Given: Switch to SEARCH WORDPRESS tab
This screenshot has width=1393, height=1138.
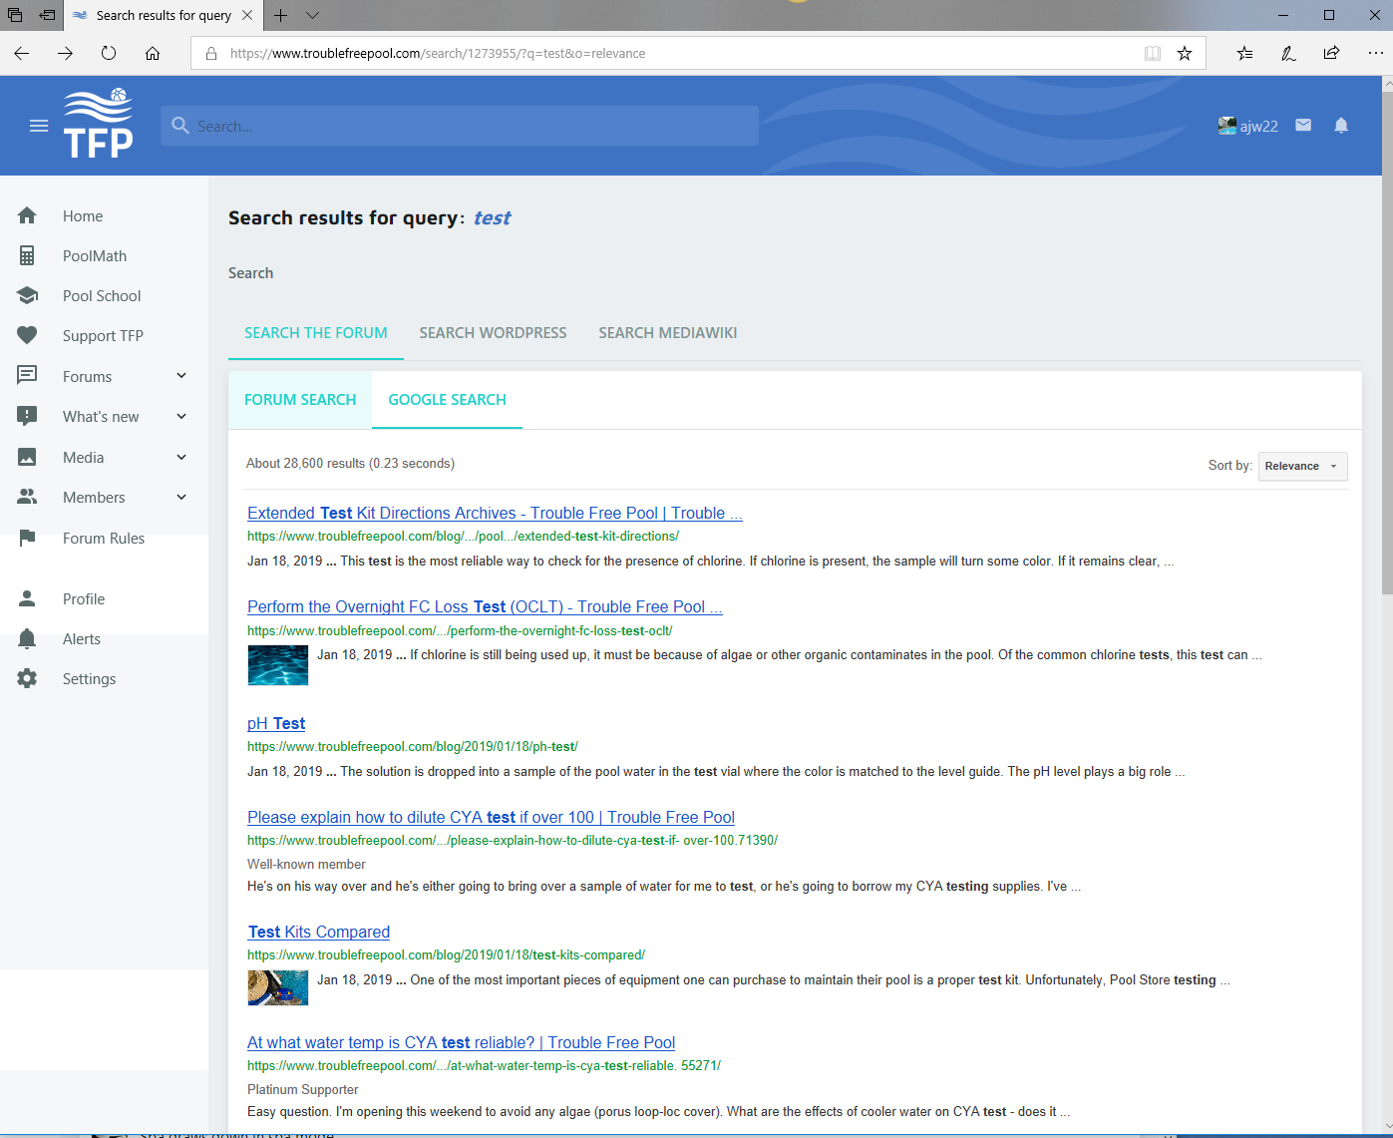Looking at the screenshot, I should click(x=493, y=333).
